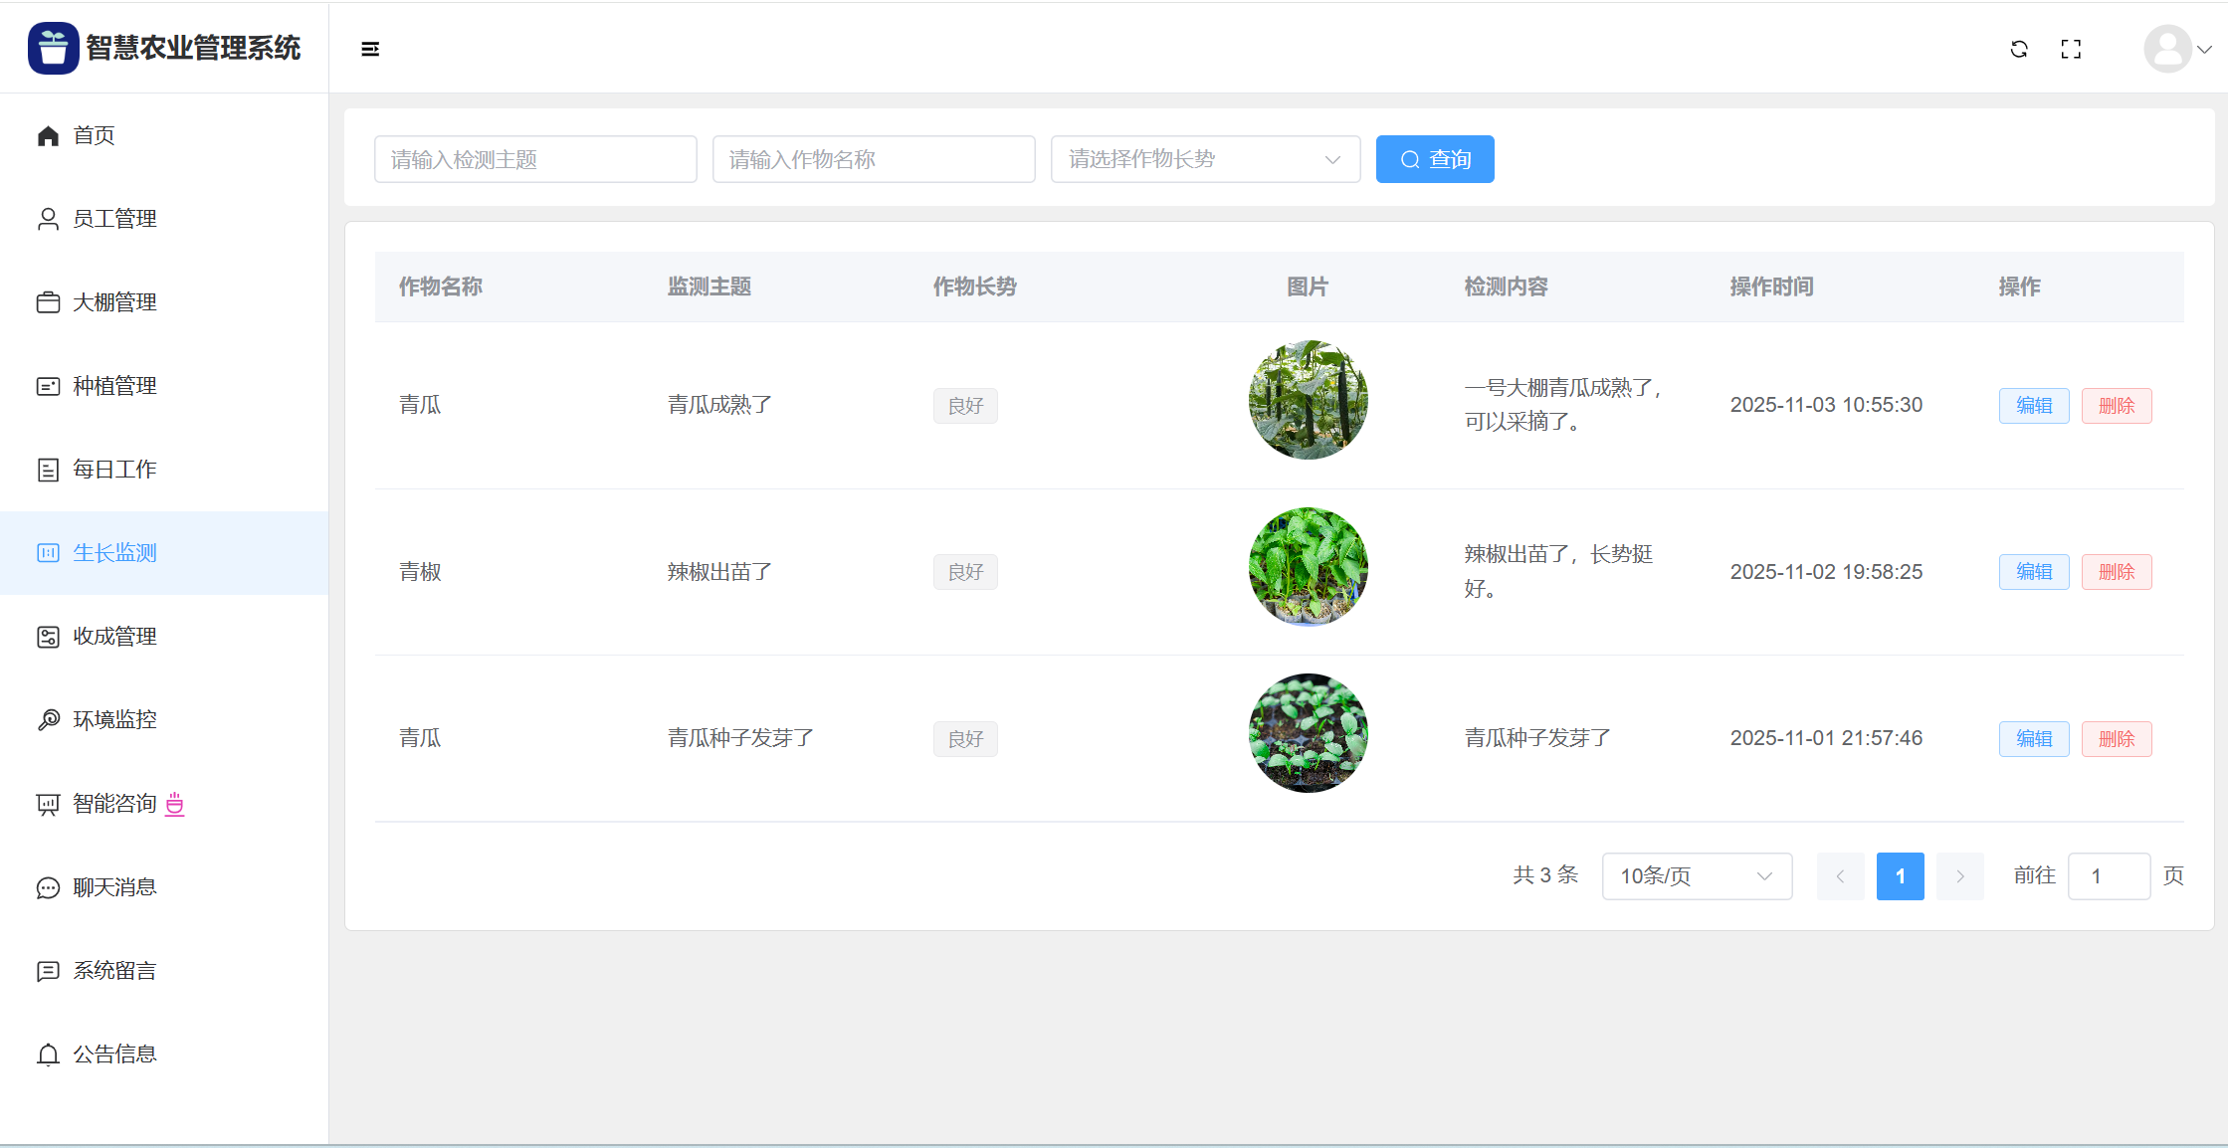Image resolution: width=2228 pixels, height=1148 pixels.
Task: Collapse sidebar with hamburger icon
Action: click(370, 49)
